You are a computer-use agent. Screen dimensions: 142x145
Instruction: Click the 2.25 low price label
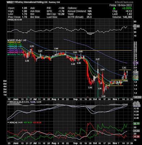73,64
